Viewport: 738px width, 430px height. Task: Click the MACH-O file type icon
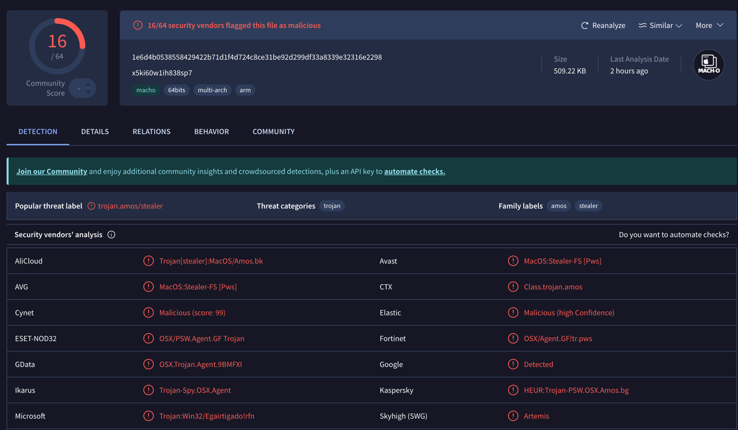[709, 65]
